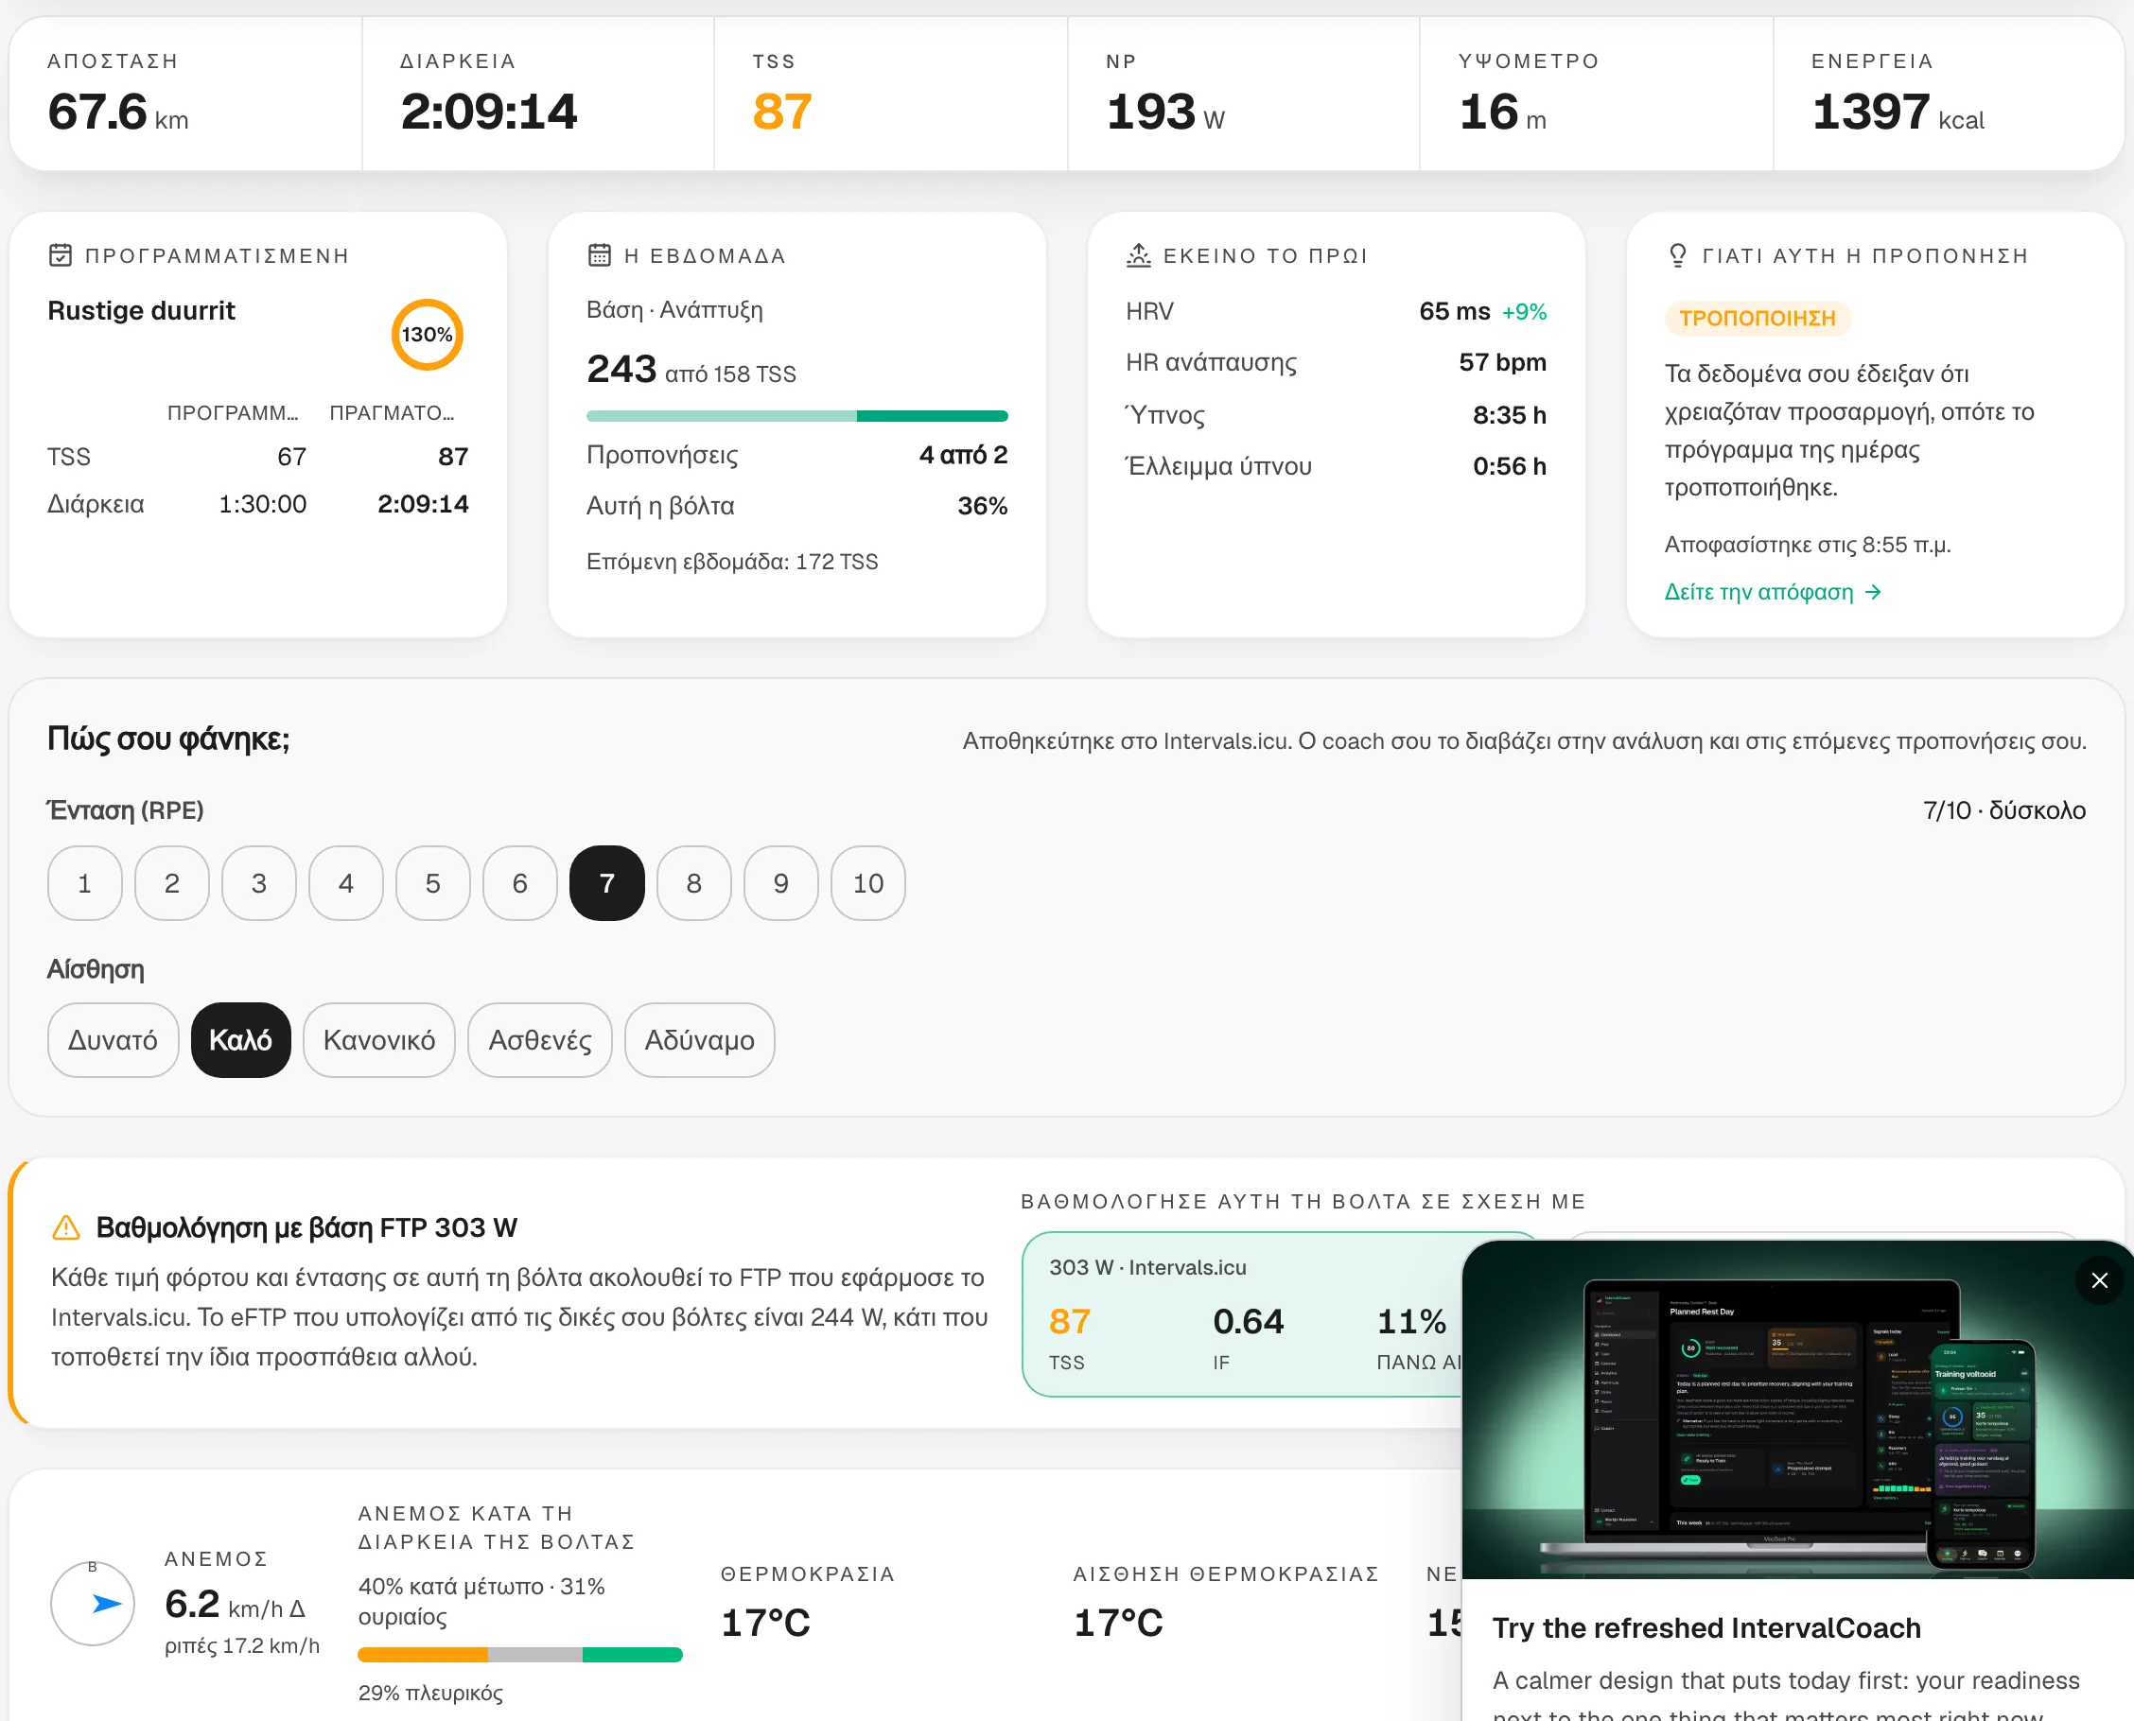This screenshot has height=1721, width=2134.
Task: Click the calendar-check icon beside ΠΡΟΓΡΑΜΜΑΤΙΣΜΕΝΗ
Action: point(61,255)
